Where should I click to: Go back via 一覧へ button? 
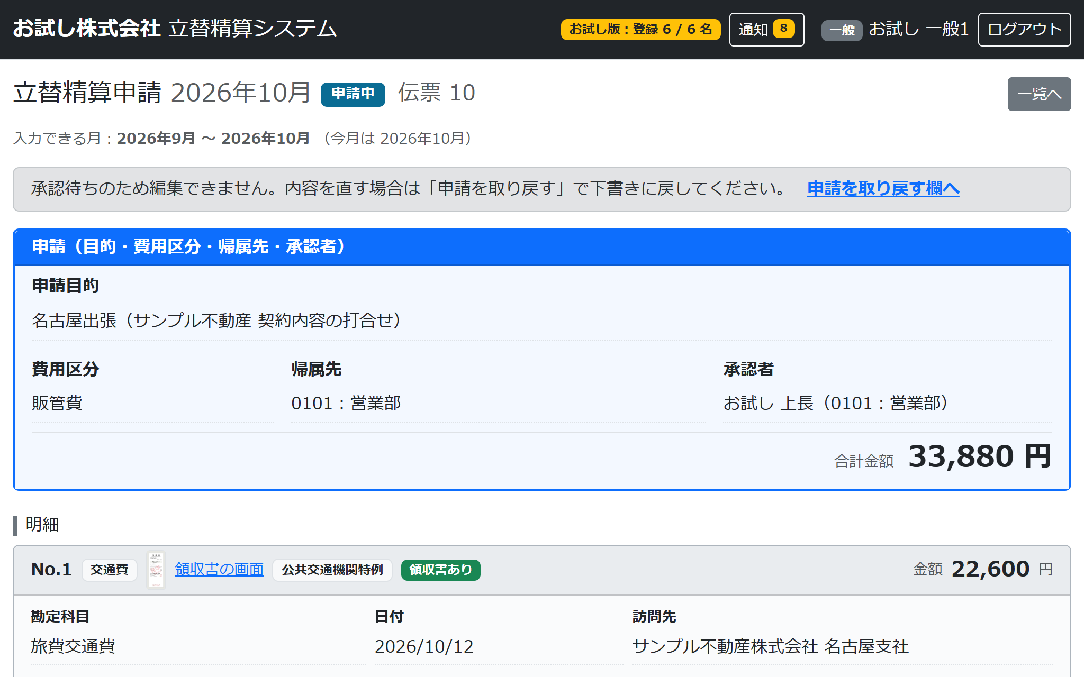pyautogui.click(x=1039, y=94)
